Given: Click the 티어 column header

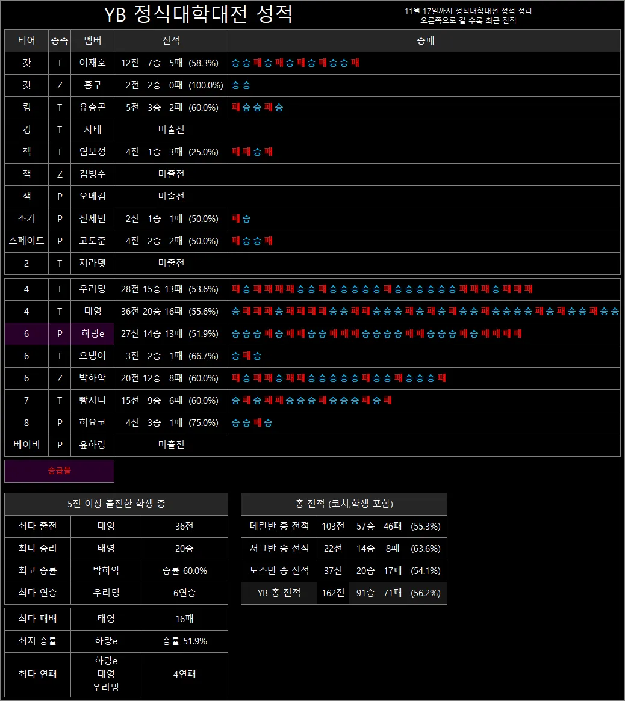Looking at the screenshot, I should click(26, 40).
